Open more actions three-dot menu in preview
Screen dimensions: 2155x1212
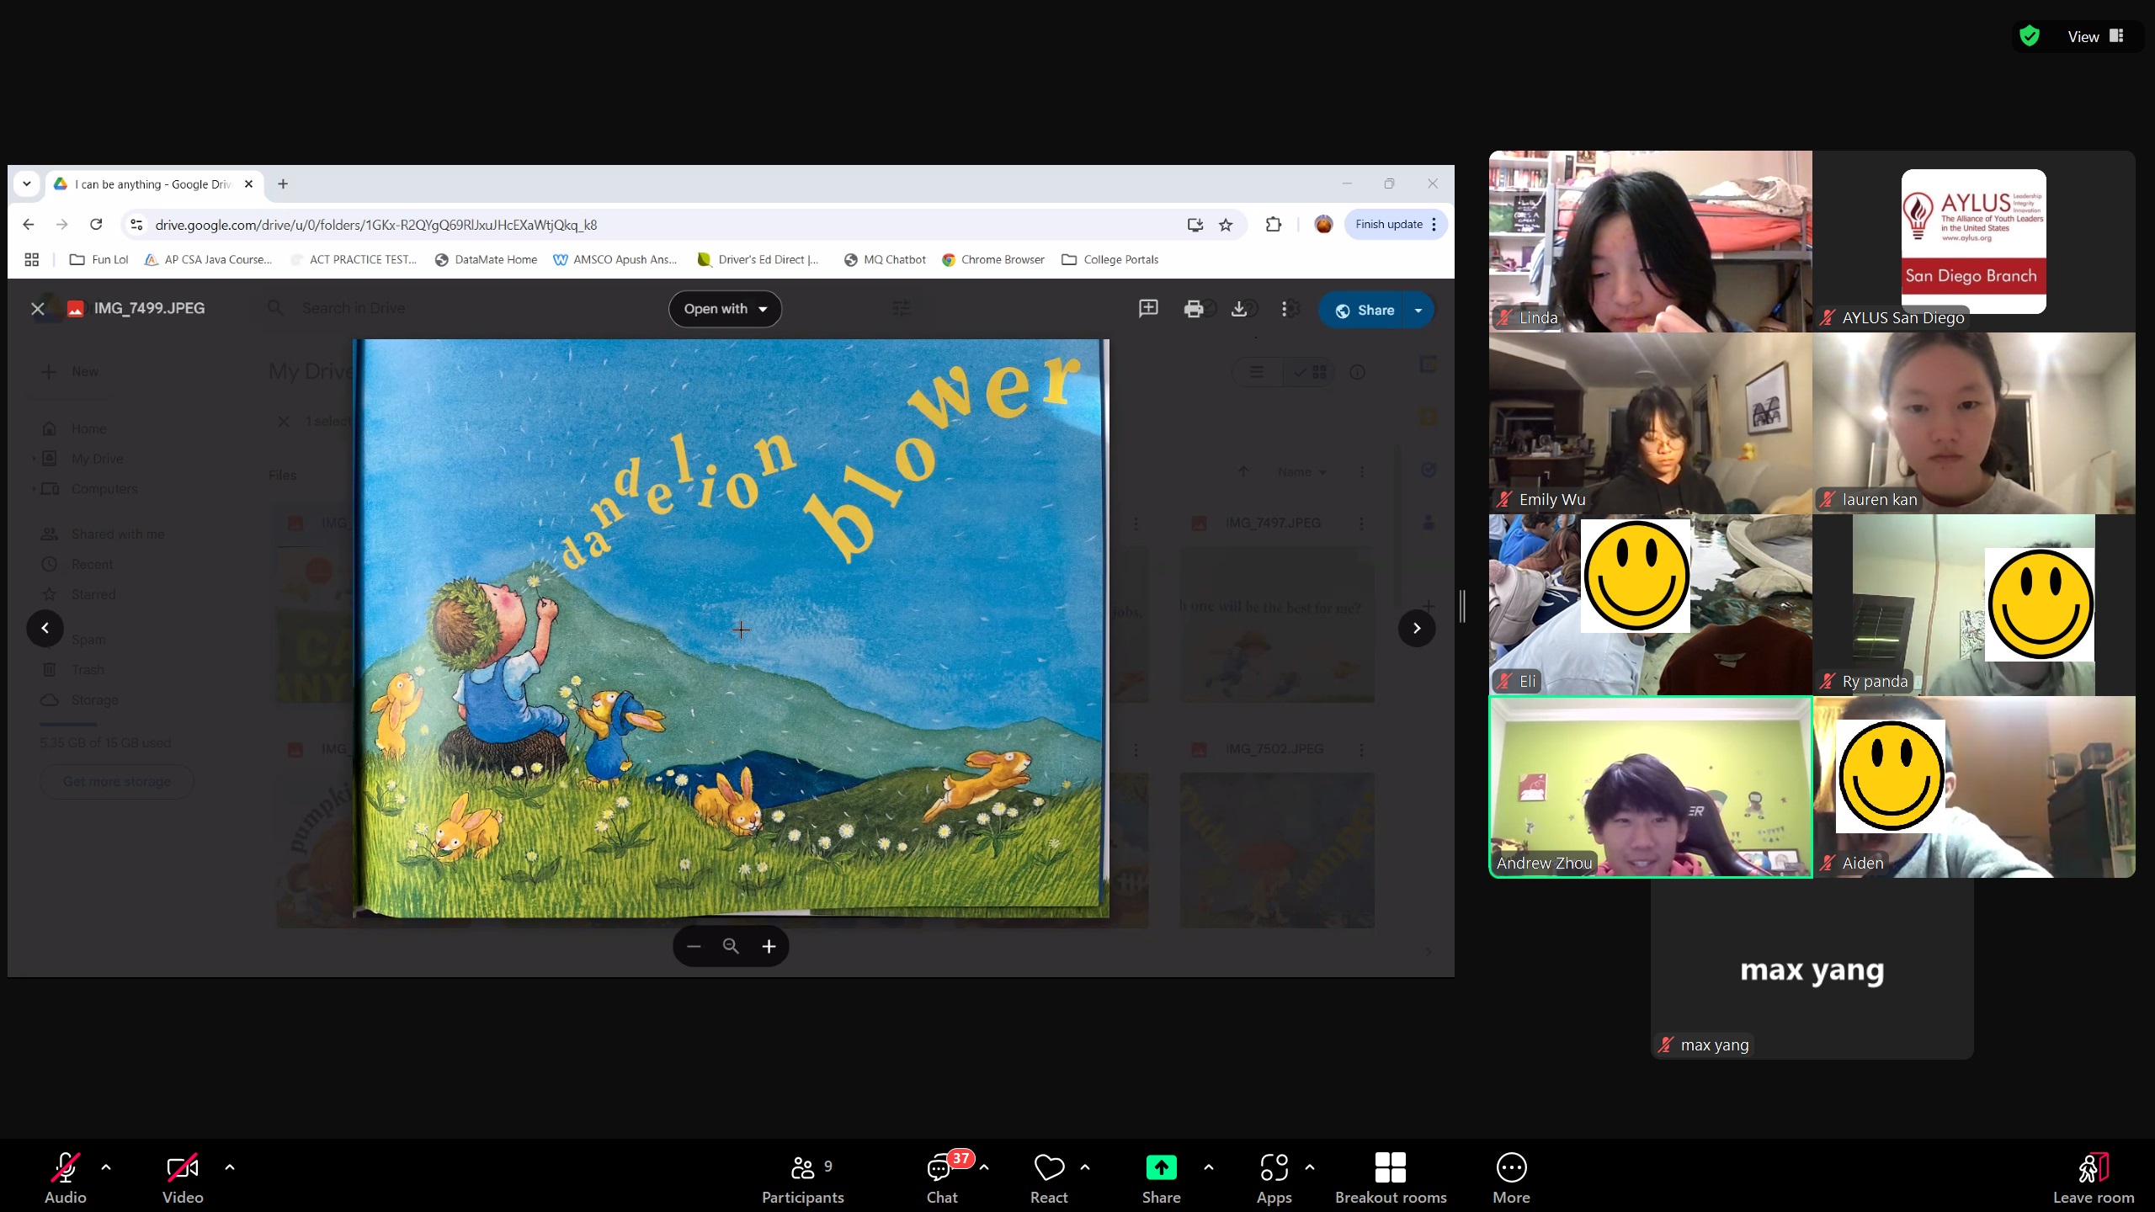coord(1284,309)
